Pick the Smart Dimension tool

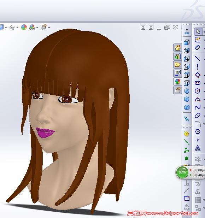pos(198,48)
